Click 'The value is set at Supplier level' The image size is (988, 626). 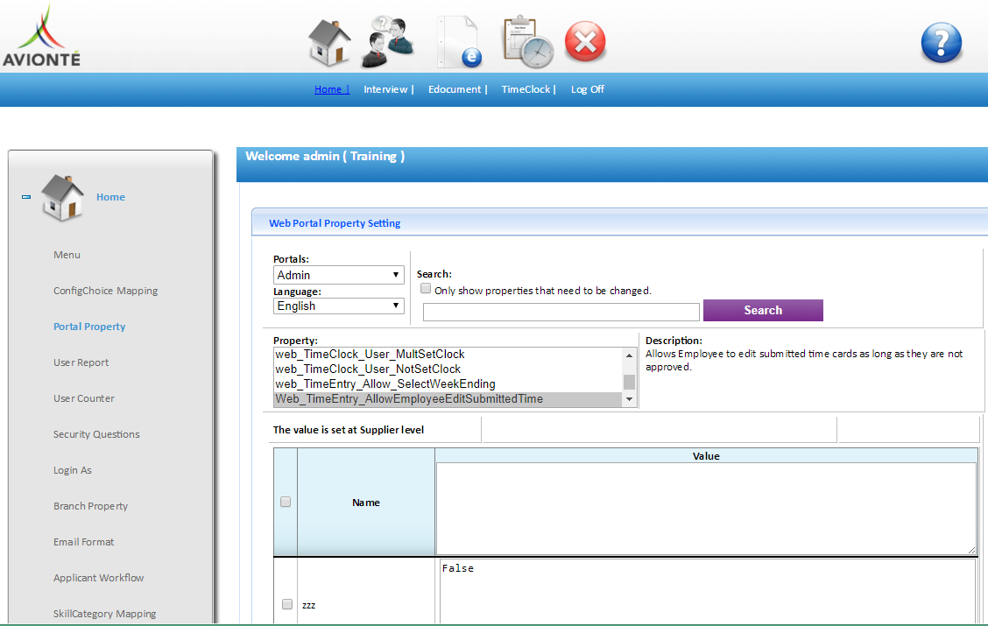click(349, 430)
